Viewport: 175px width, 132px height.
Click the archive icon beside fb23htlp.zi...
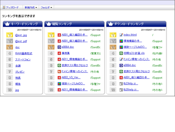tap(121, 84)
